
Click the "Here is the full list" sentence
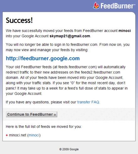click(44, 127)
